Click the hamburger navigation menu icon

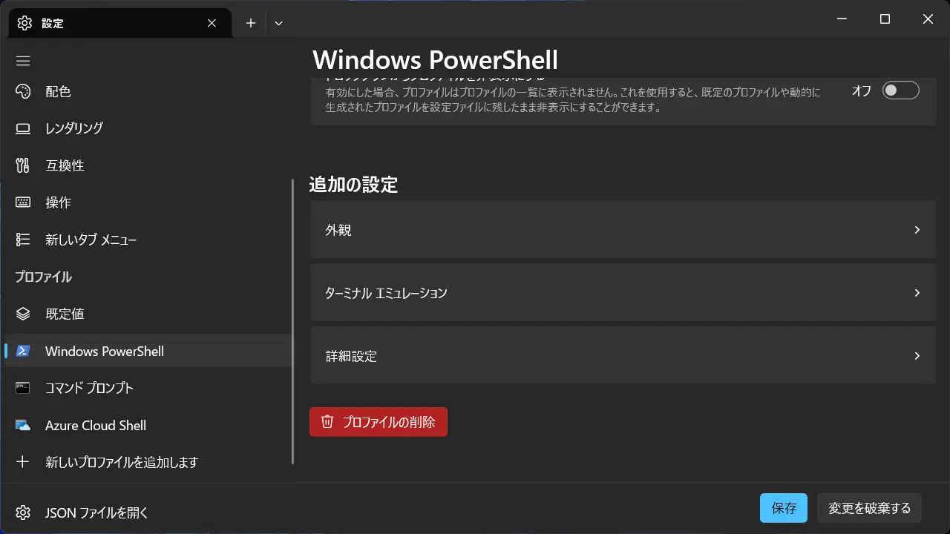coord(23,61)
